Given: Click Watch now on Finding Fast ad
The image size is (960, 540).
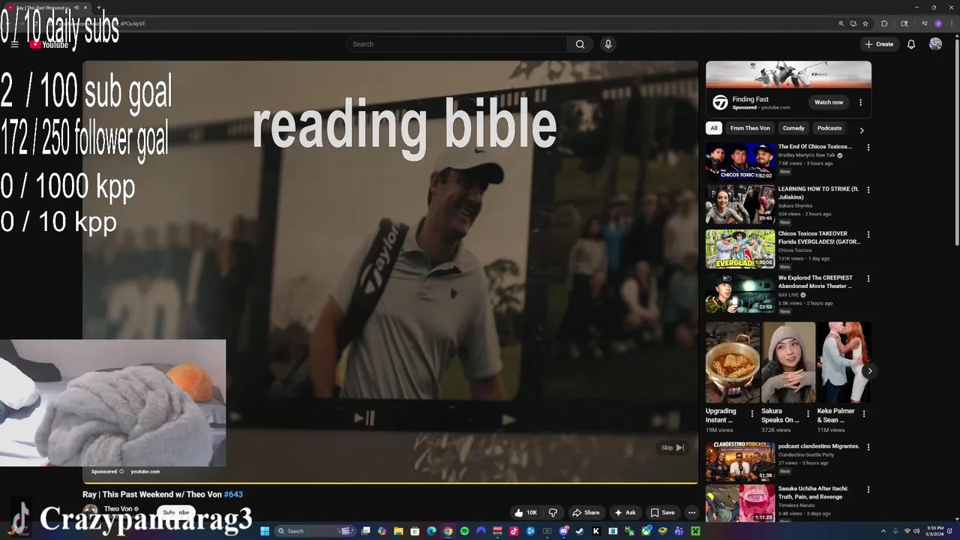Looking at the screenshot, I should (x=829, y=102).
